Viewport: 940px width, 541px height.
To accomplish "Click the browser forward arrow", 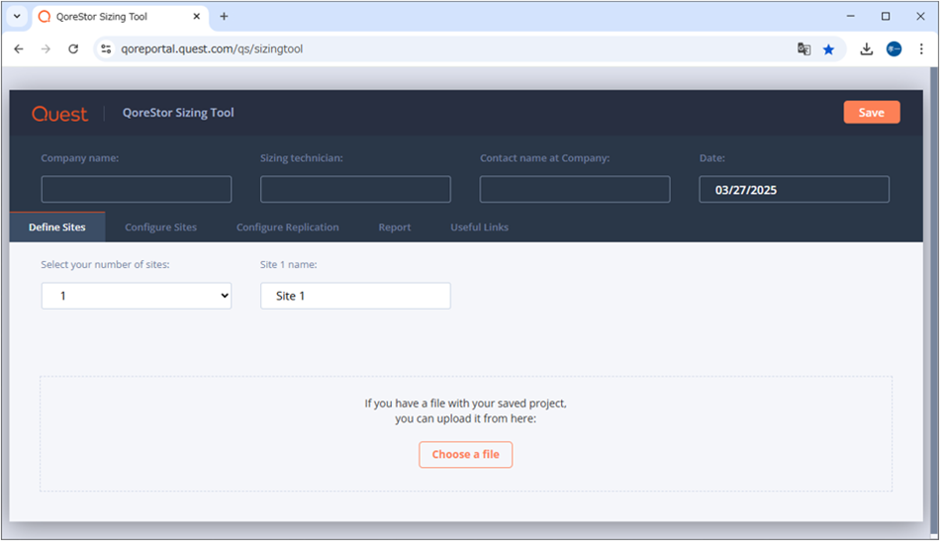I will pyautogui.click(x=46, y=49).
